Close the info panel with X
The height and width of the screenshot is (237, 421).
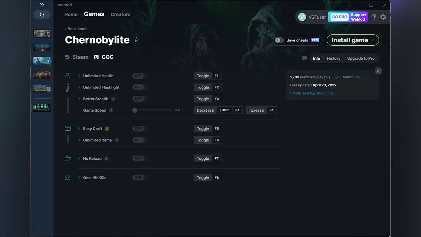(x=378, y=71)
